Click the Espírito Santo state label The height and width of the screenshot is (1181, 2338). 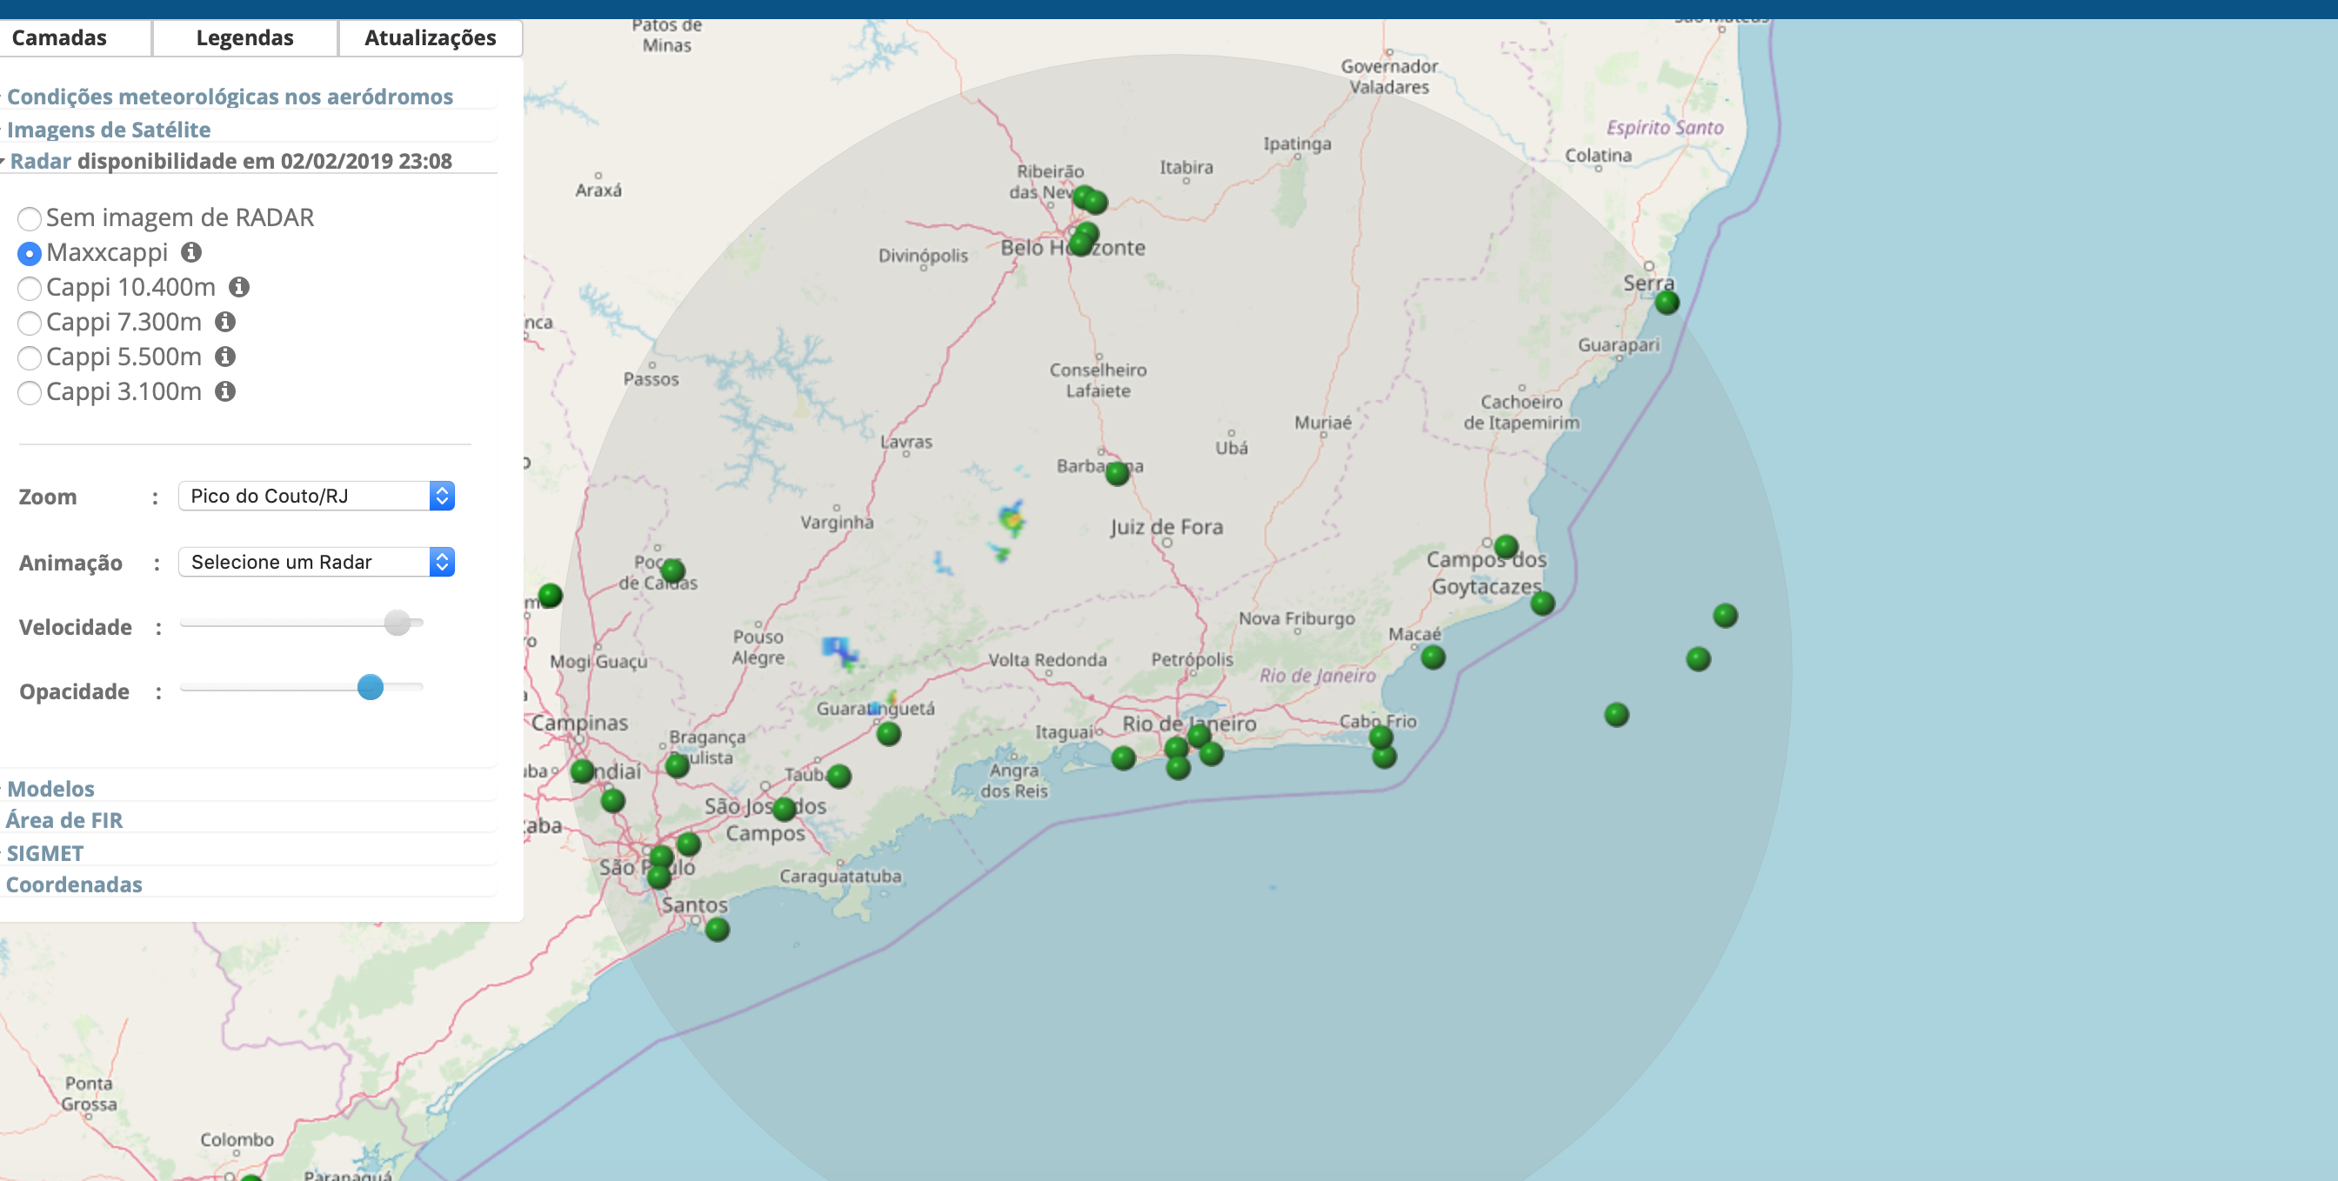(1665, 128)
